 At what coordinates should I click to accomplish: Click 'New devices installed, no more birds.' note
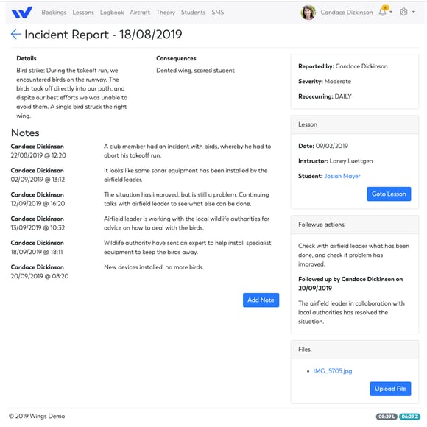[x=154, y=267]
